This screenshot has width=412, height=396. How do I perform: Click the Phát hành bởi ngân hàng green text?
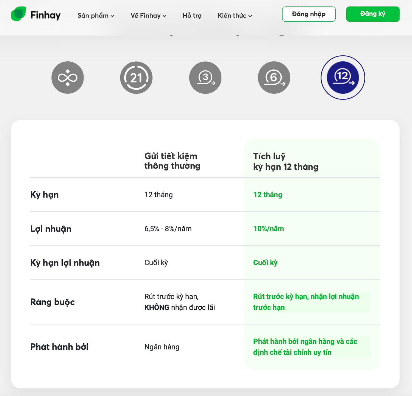(x=305, y=347)
